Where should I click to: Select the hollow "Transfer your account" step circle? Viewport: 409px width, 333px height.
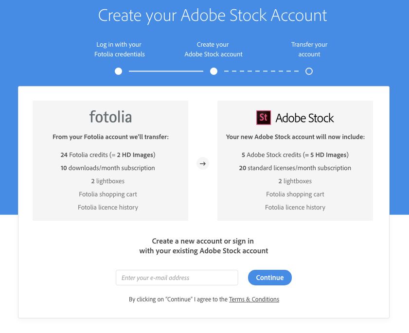point(309,71)
